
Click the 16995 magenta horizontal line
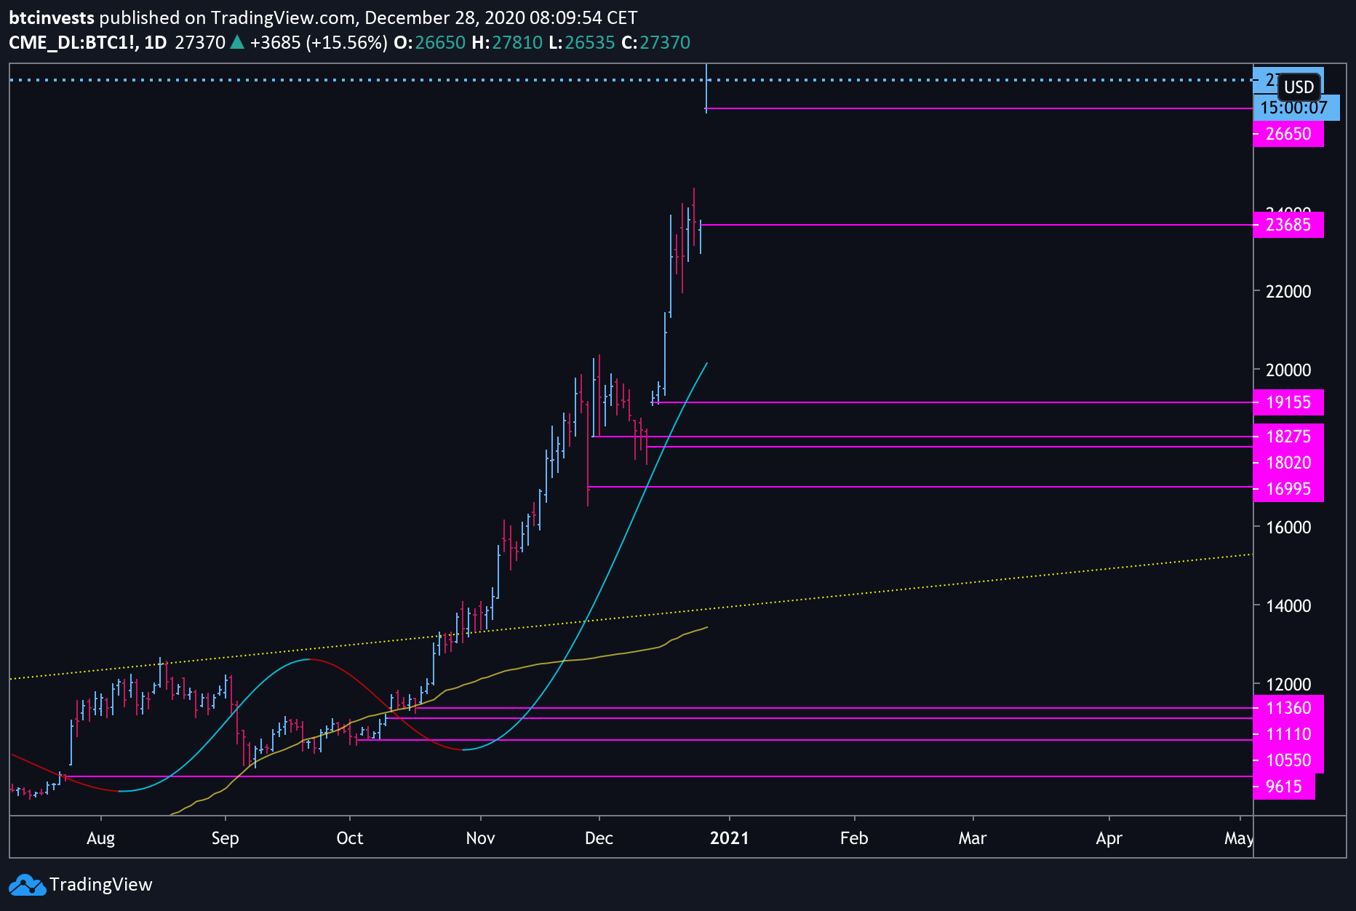(x=920, y=487)
